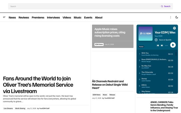
Task: Skip to next track in Spotify player
Action: coord(162,45)
